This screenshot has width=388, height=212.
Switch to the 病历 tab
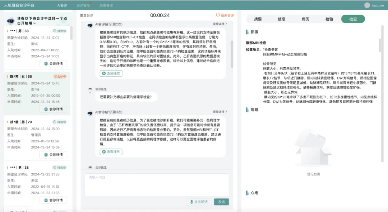tap(305, 19)
